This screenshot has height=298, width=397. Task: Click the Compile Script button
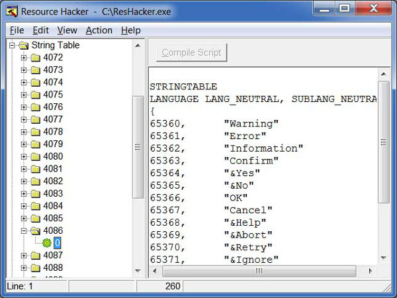pyautogui.click(x=193, y=52)
